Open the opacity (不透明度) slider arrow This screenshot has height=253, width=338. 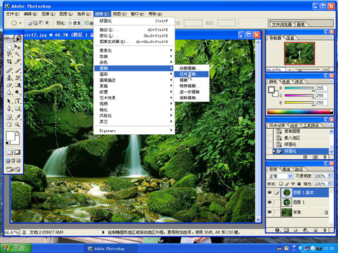330,175
